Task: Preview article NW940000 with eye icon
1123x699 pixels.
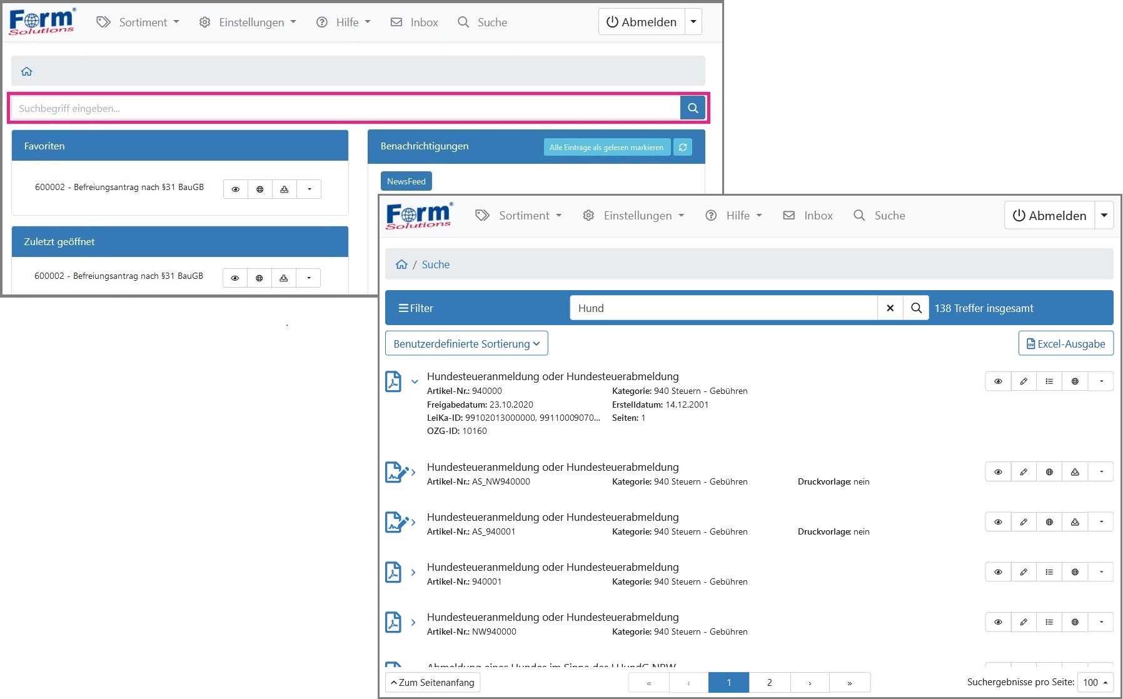Action: (998, 622)
